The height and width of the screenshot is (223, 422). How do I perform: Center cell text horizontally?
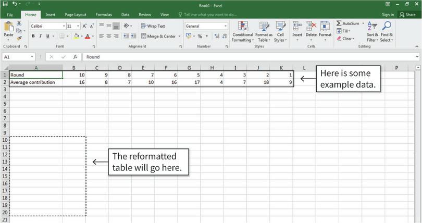(109, 36)
